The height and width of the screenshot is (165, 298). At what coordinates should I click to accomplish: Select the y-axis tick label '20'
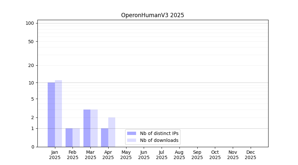coord(31,65)
